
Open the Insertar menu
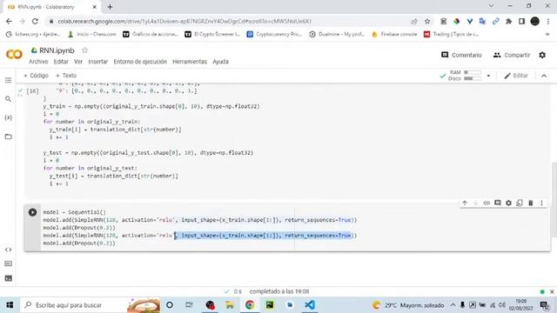98,62
